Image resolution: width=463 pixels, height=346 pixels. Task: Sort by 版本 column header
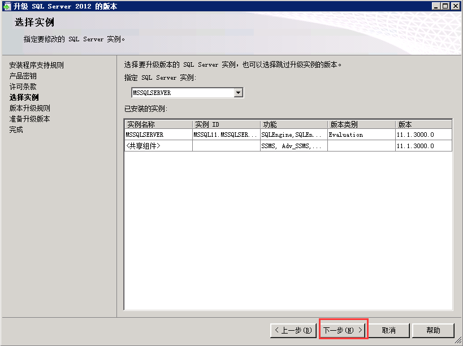pyautogui.click(x=423, y=124)
